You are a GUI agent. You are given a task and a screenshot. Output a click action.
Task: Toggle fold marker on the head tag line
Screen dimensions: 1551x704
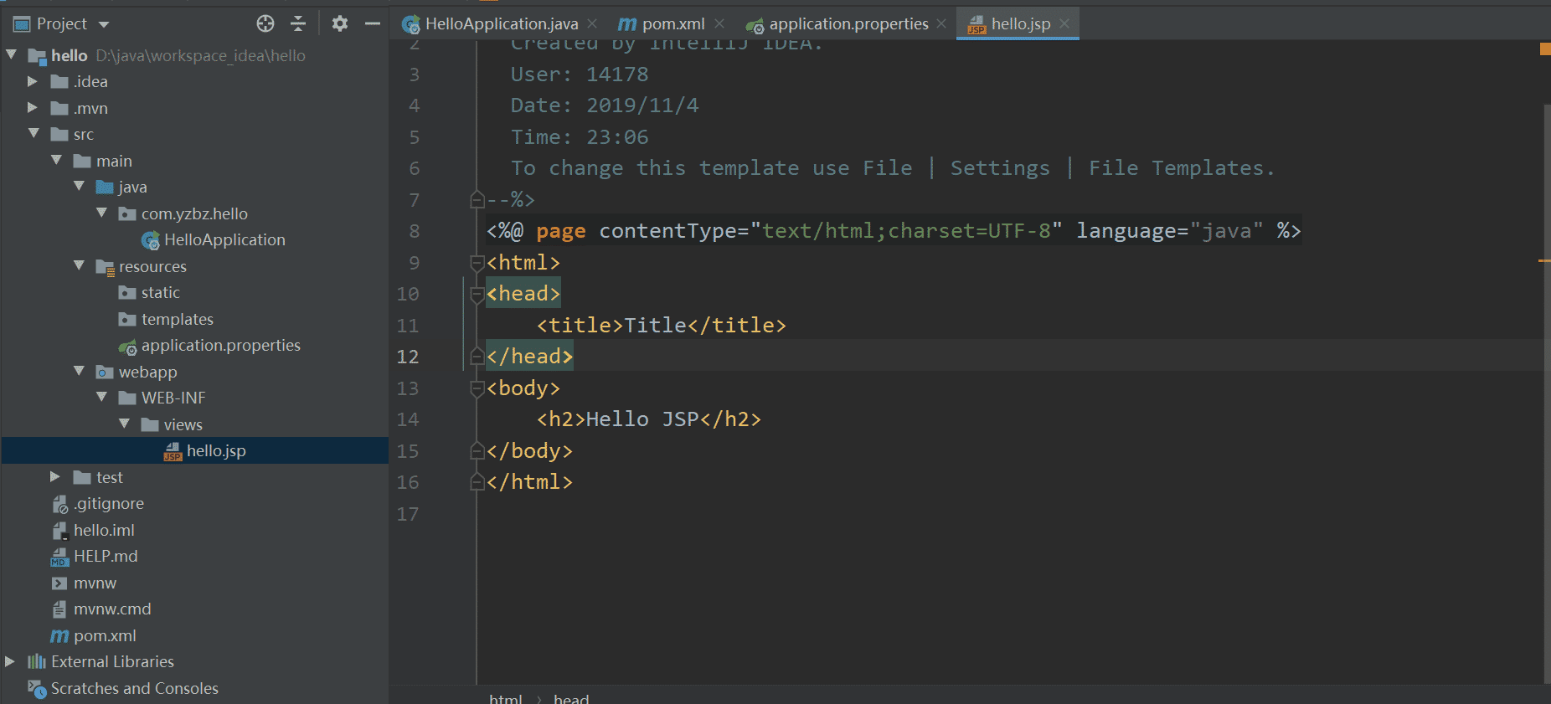(x=477, y=294)
